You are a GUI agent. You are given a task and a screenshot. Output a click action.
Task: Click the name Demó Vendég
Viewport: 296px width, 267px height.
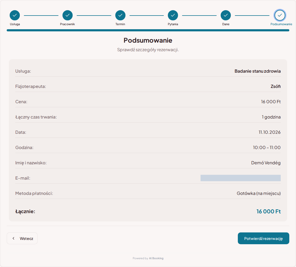click(266, 163)
